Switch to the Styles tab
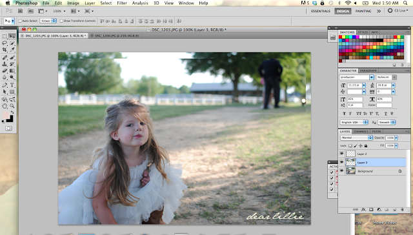 coord(363,32)
